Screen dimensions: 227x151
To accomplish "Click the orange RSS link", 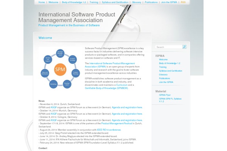I will 183,2.
